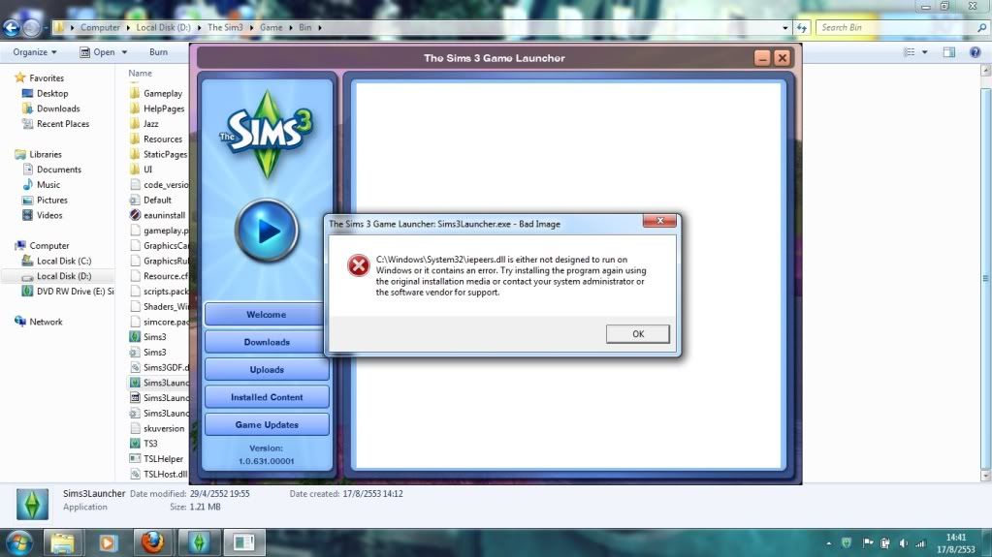Select the Jazz folder
The width and height of the screenshot is (992, 557).
[x=150, y=124]
